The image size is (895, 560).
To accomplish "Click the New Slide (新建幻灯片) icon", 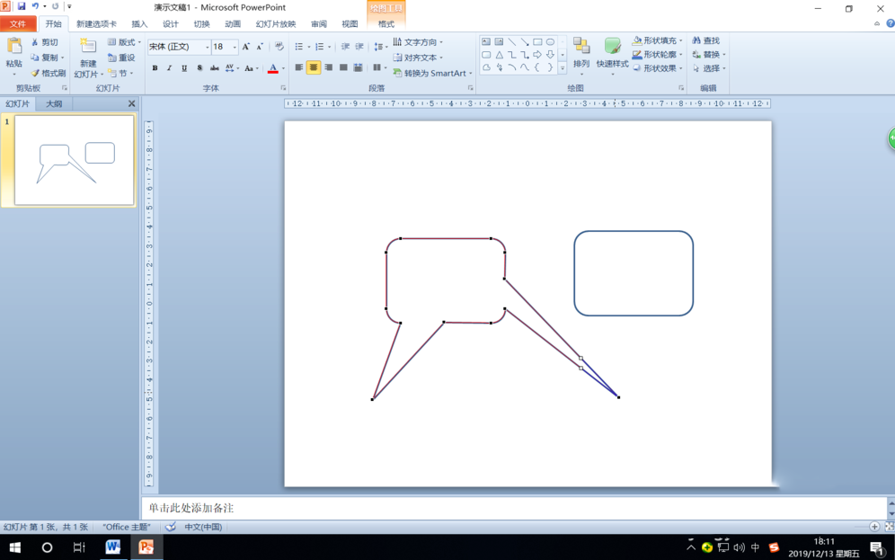I will [x=87, y=48].
